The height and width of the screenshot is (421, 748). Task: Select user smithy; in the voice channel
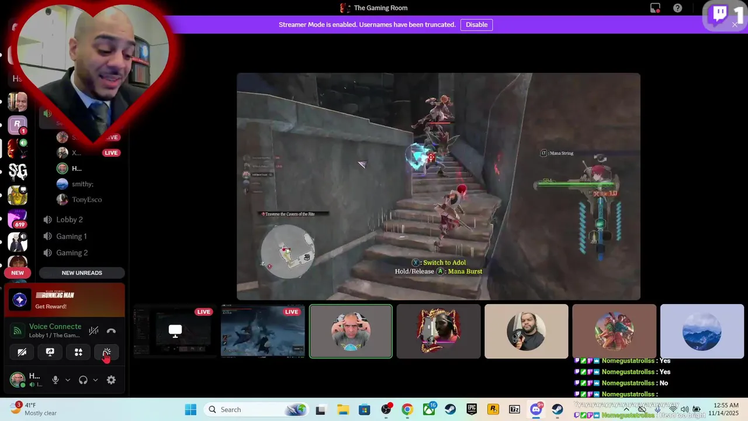coord(82,184)
